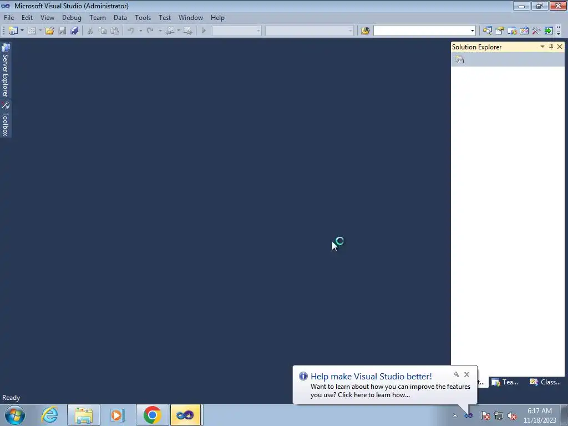Expand the Find combo box dropdown arrow
The image size is (568, 426).
[x=473, y=31]
